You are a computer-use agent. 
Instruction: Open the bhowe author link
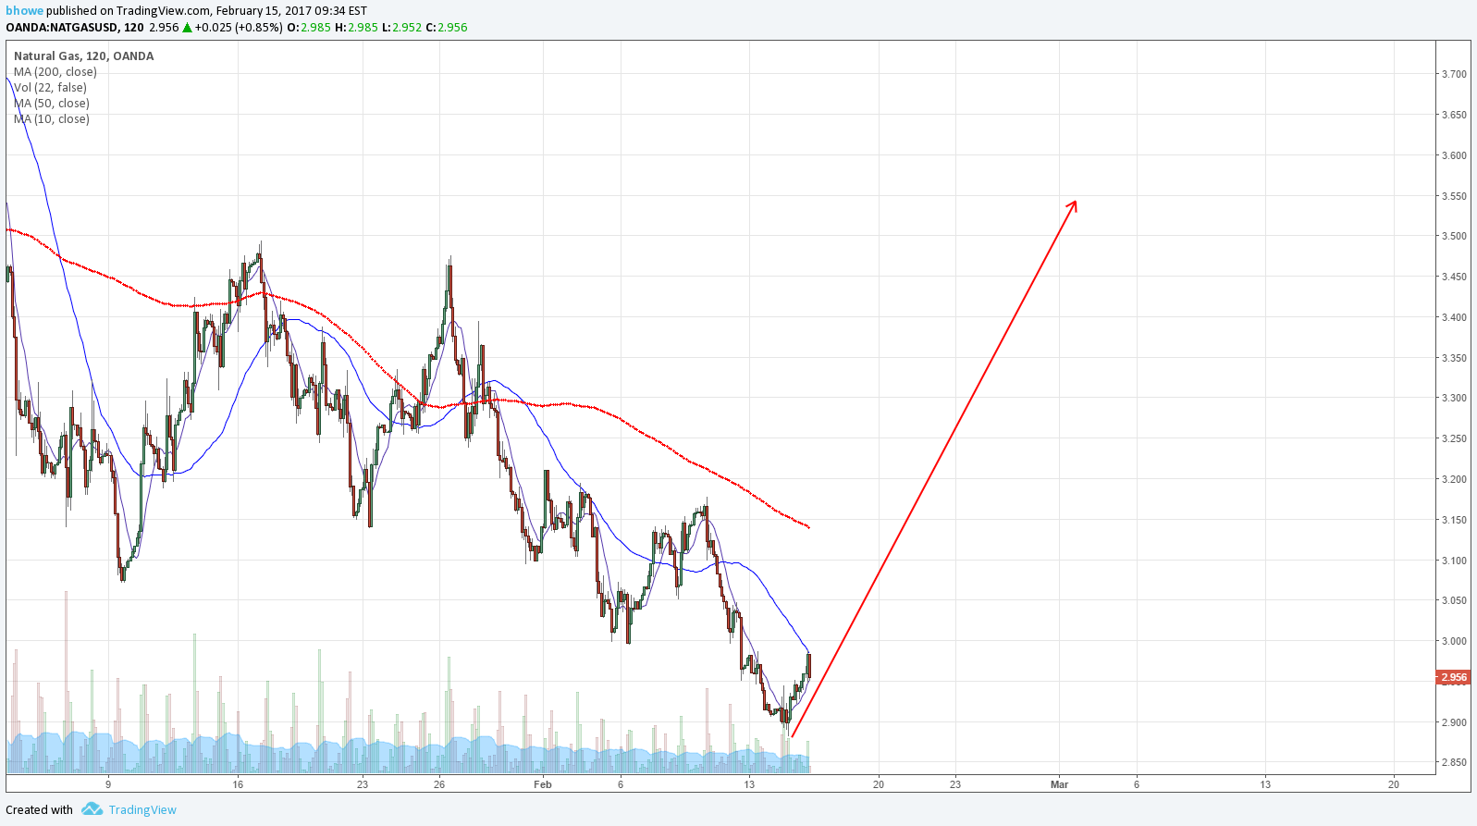tap(24, 11)
